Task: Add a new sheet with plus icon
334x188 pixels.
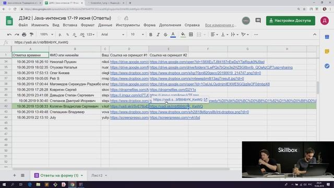Action: coord(15,175)
